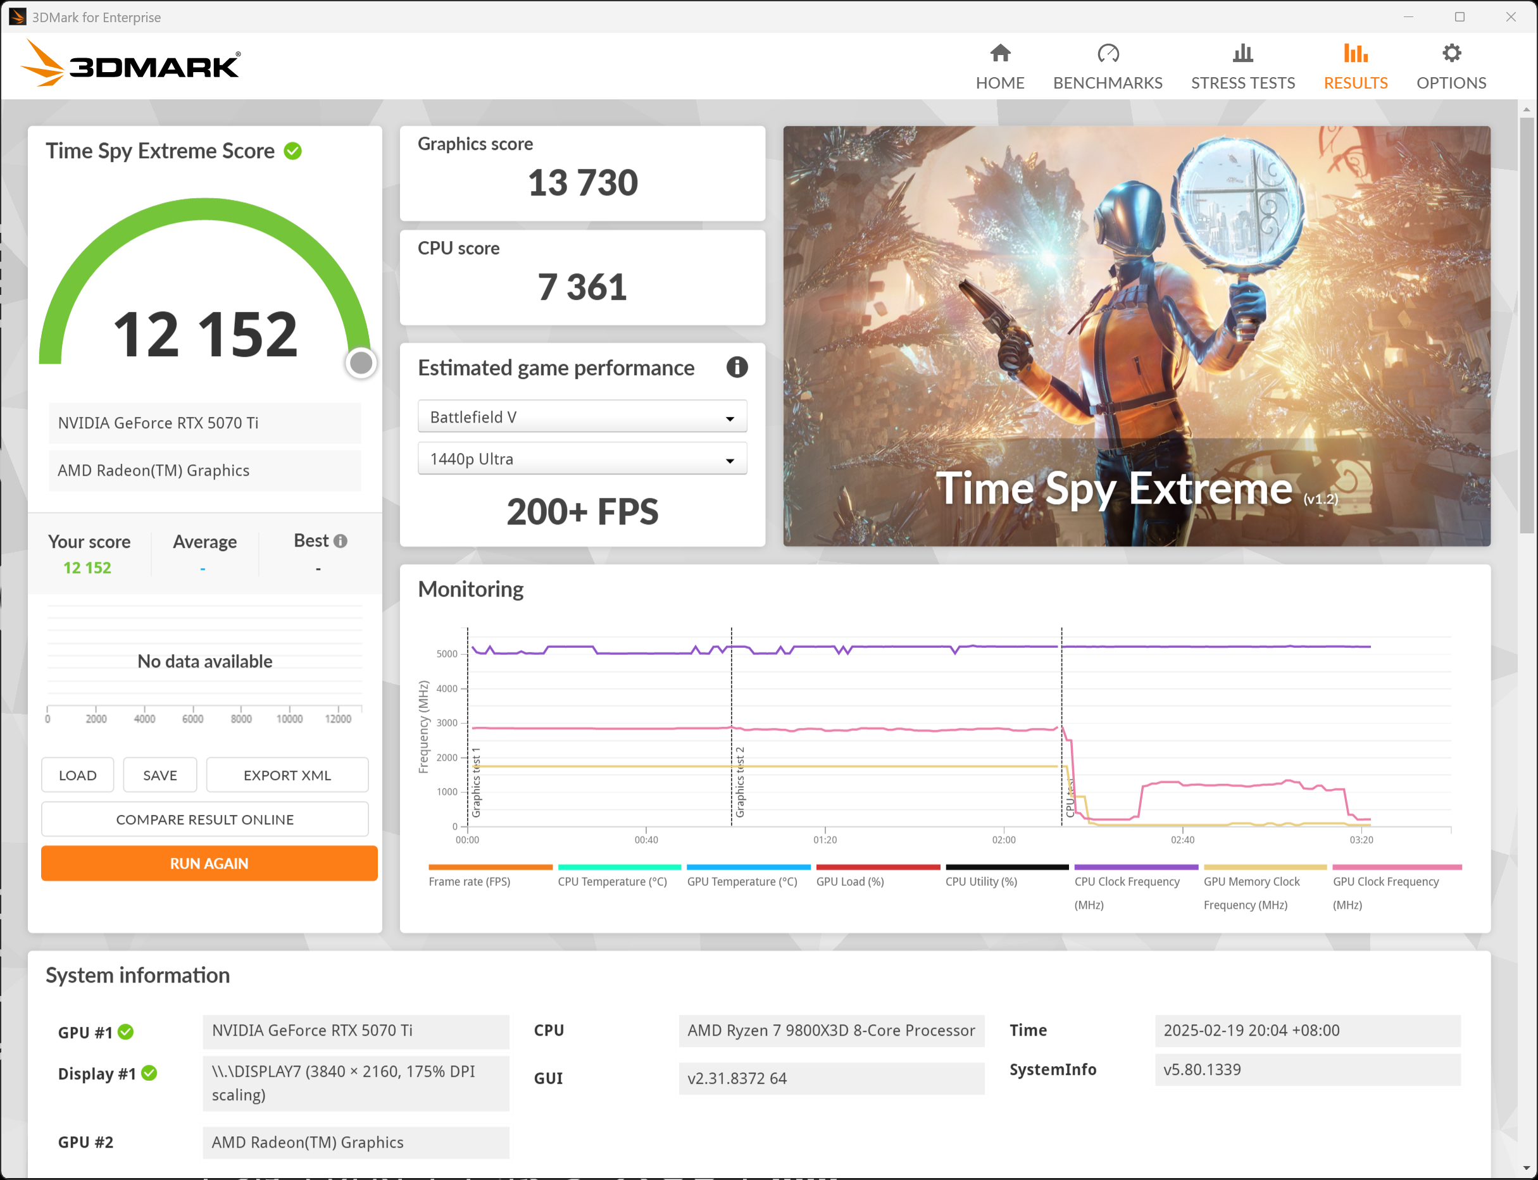1538x1180 pixels.
Task: Open Benchmarks via gauge icon
Action: pos(1108,53)
